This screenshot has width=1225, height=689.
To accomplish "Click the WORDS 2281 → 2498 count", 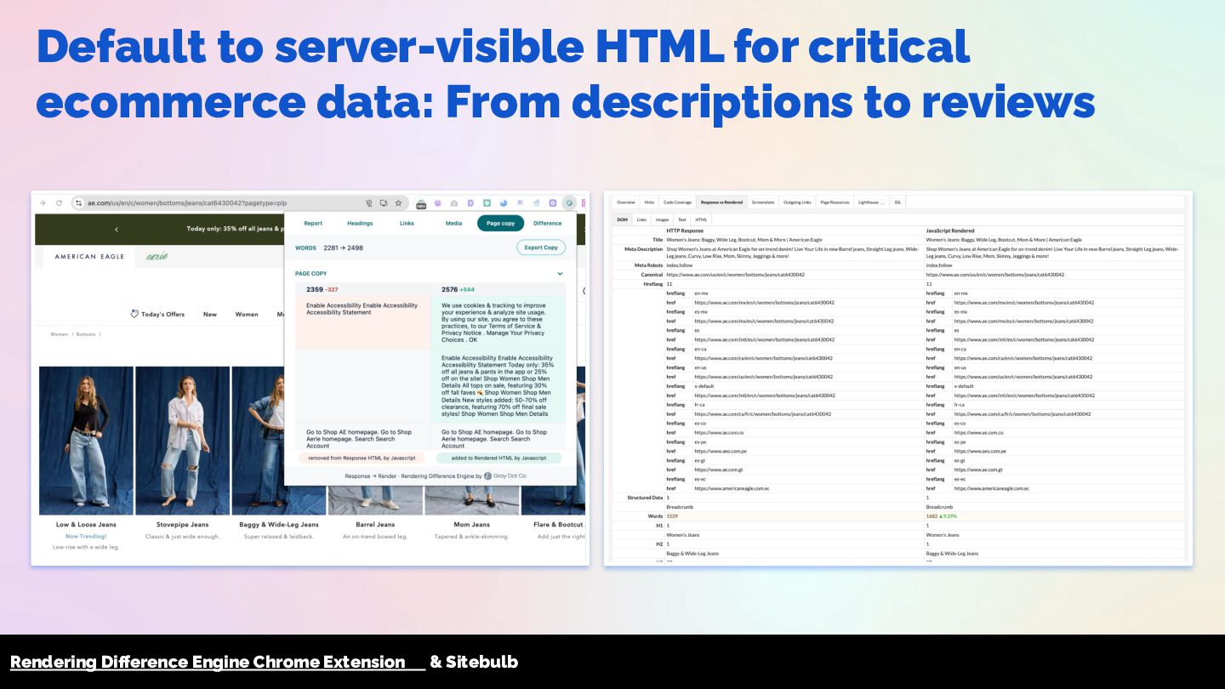I will tap(328, 248).
